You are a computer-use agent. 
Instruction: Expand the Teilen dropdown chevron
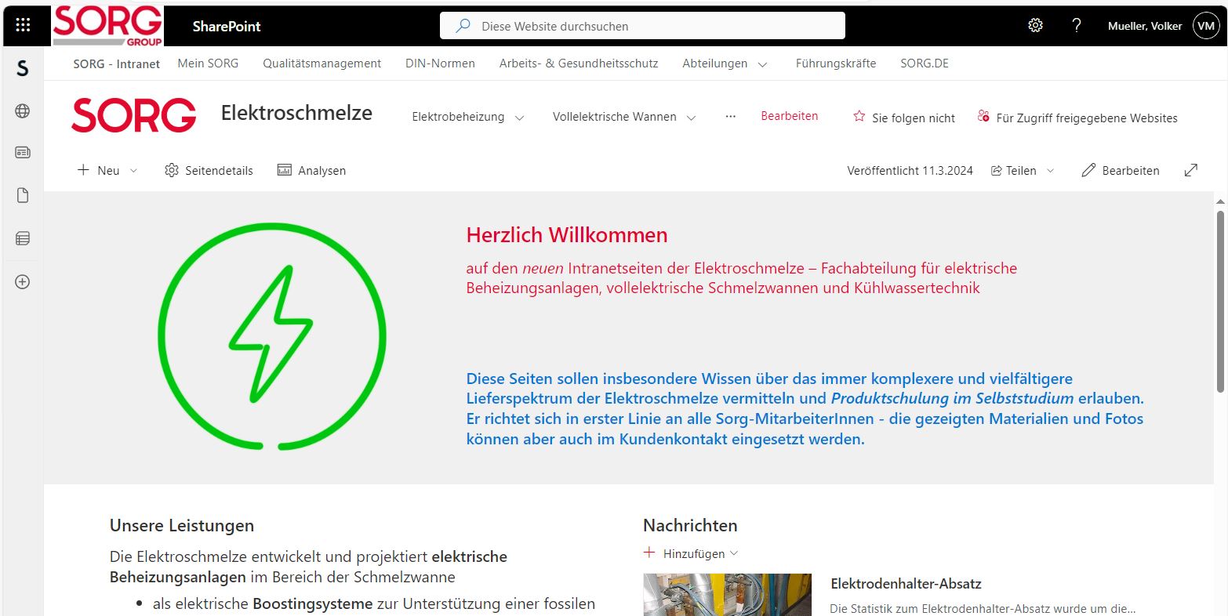coord(1051,170)
